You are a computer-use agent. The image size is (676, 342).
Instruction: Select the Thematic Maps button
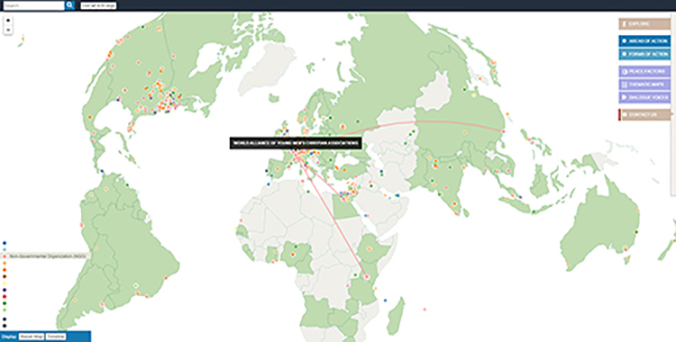click(645, 85)
